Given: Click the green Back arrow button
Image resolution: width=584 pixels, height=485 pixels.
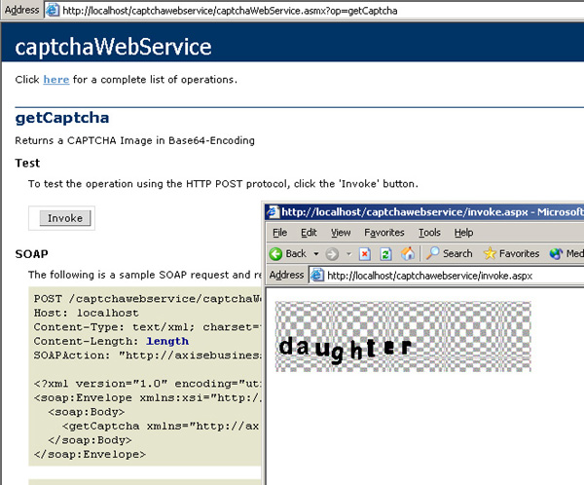Looking at the screenshot, I should [276, 254].
